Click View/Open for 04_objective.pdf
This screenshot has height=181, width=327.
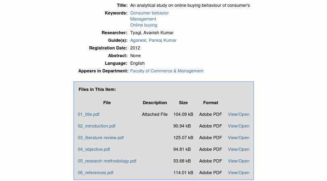click(238, 149)
